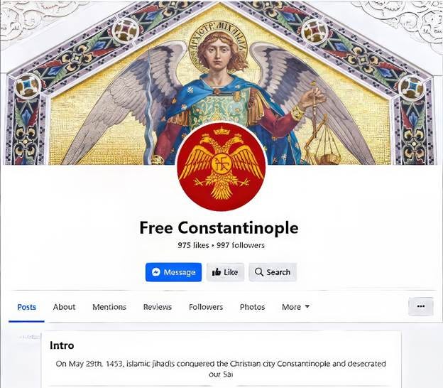Click the Intro description text

221,369
